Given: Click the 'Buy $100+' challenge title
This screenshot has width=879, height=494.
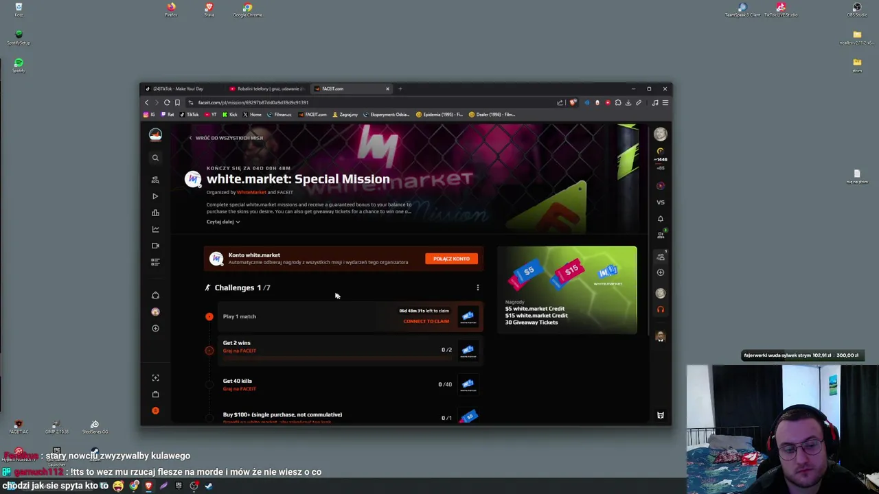Looking at the screenshot, I should pos(282,414).
